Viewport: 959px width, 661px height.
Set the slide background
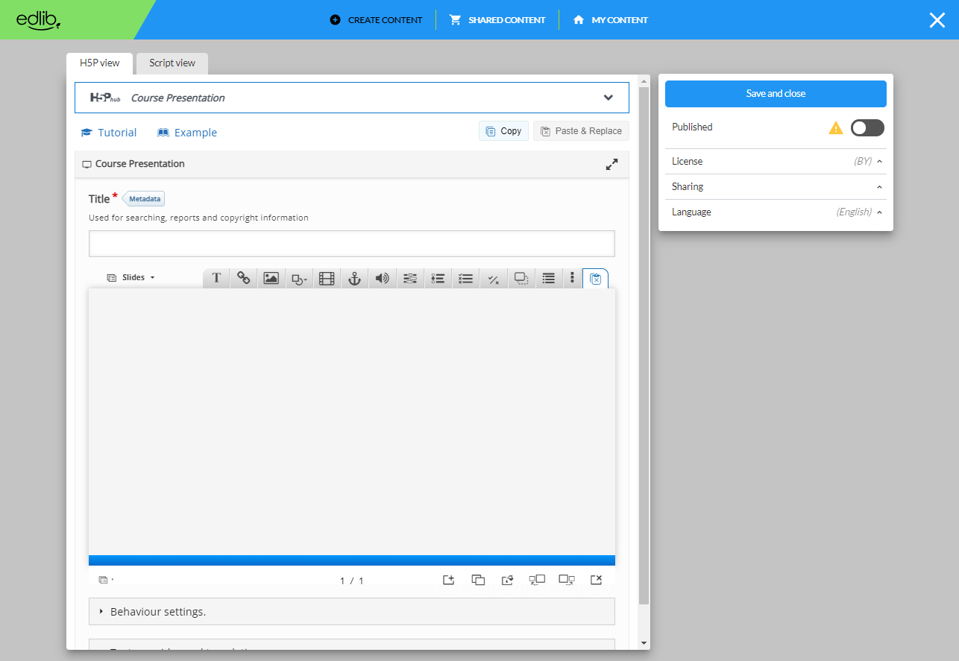(x=508, y=580)
